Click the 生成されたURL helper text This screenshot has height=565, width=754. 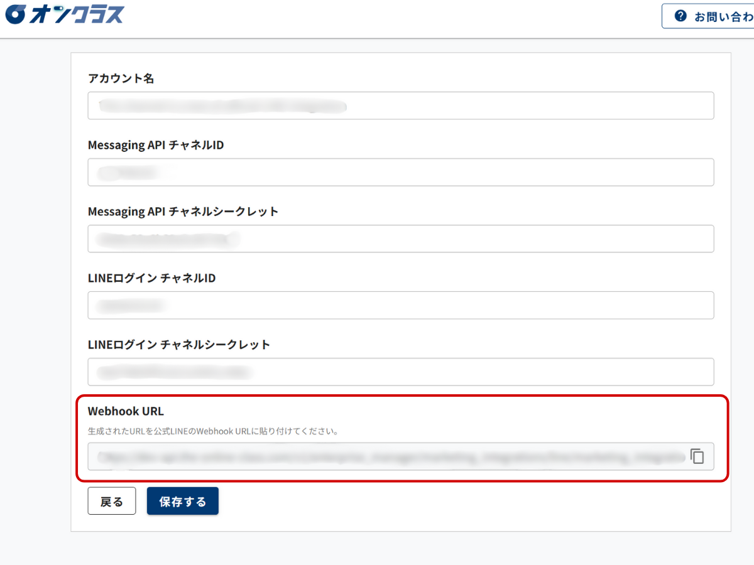(x=214, y=431)
